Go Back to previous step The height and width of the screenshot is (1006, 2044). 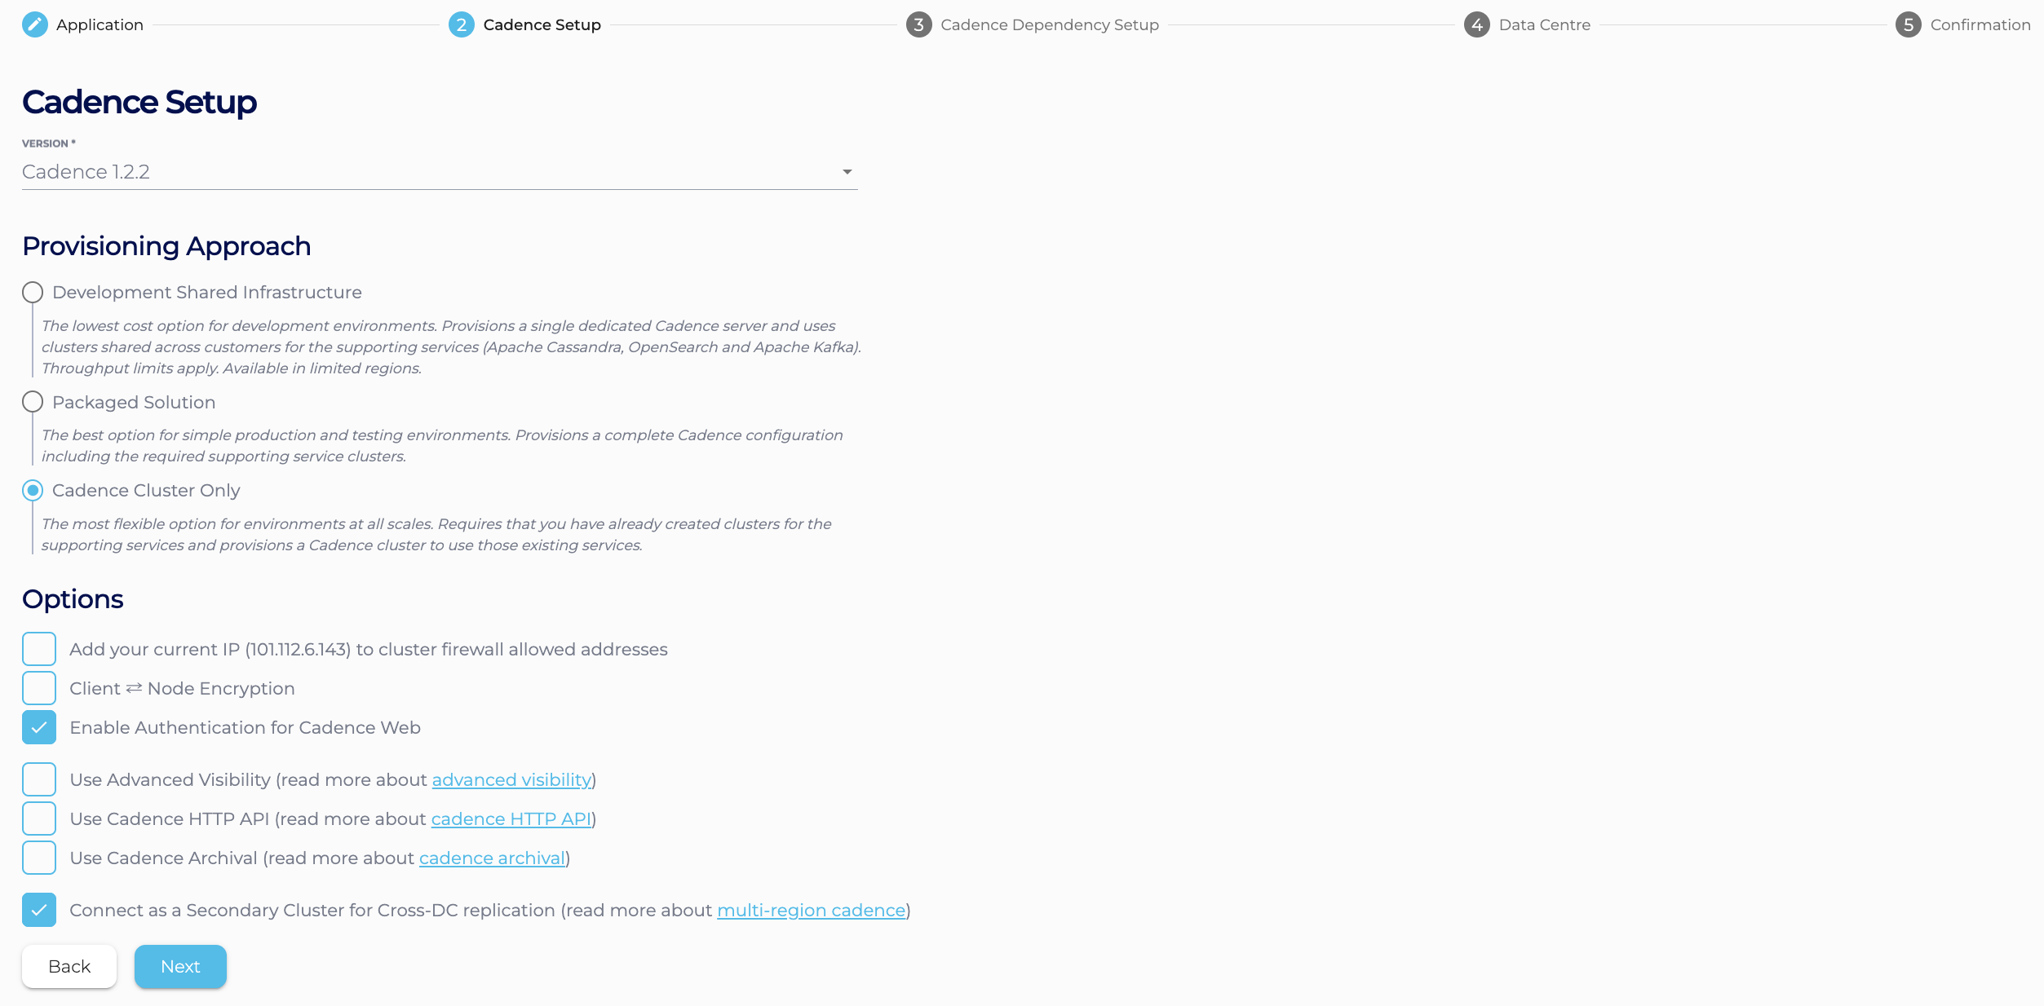pyautogui.click(x=69, y=966)
